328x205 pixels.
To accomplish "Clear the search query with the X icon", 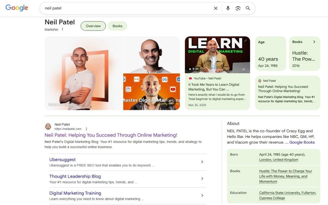I will (216, 8).
